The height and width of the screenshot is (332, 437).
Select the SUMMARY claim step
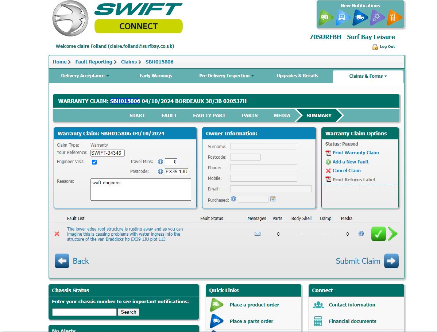[x=319, y=115]
